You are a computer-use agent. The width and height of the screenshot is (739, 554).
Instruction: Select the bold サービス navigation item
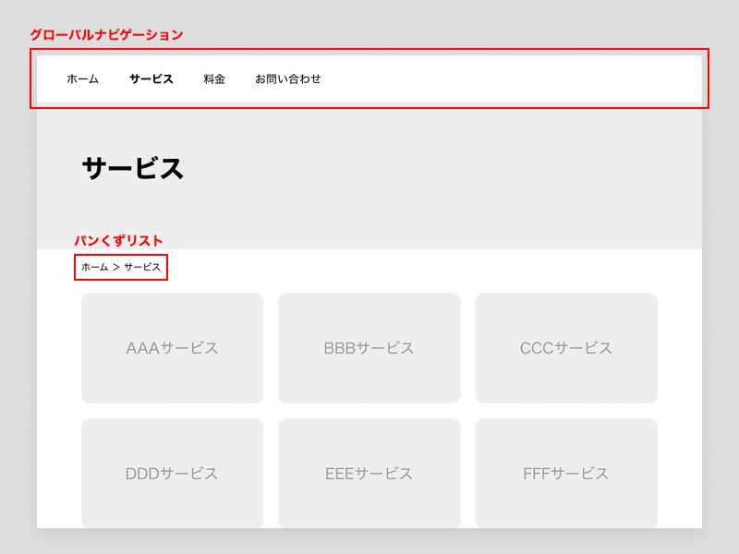coord(151,79)
